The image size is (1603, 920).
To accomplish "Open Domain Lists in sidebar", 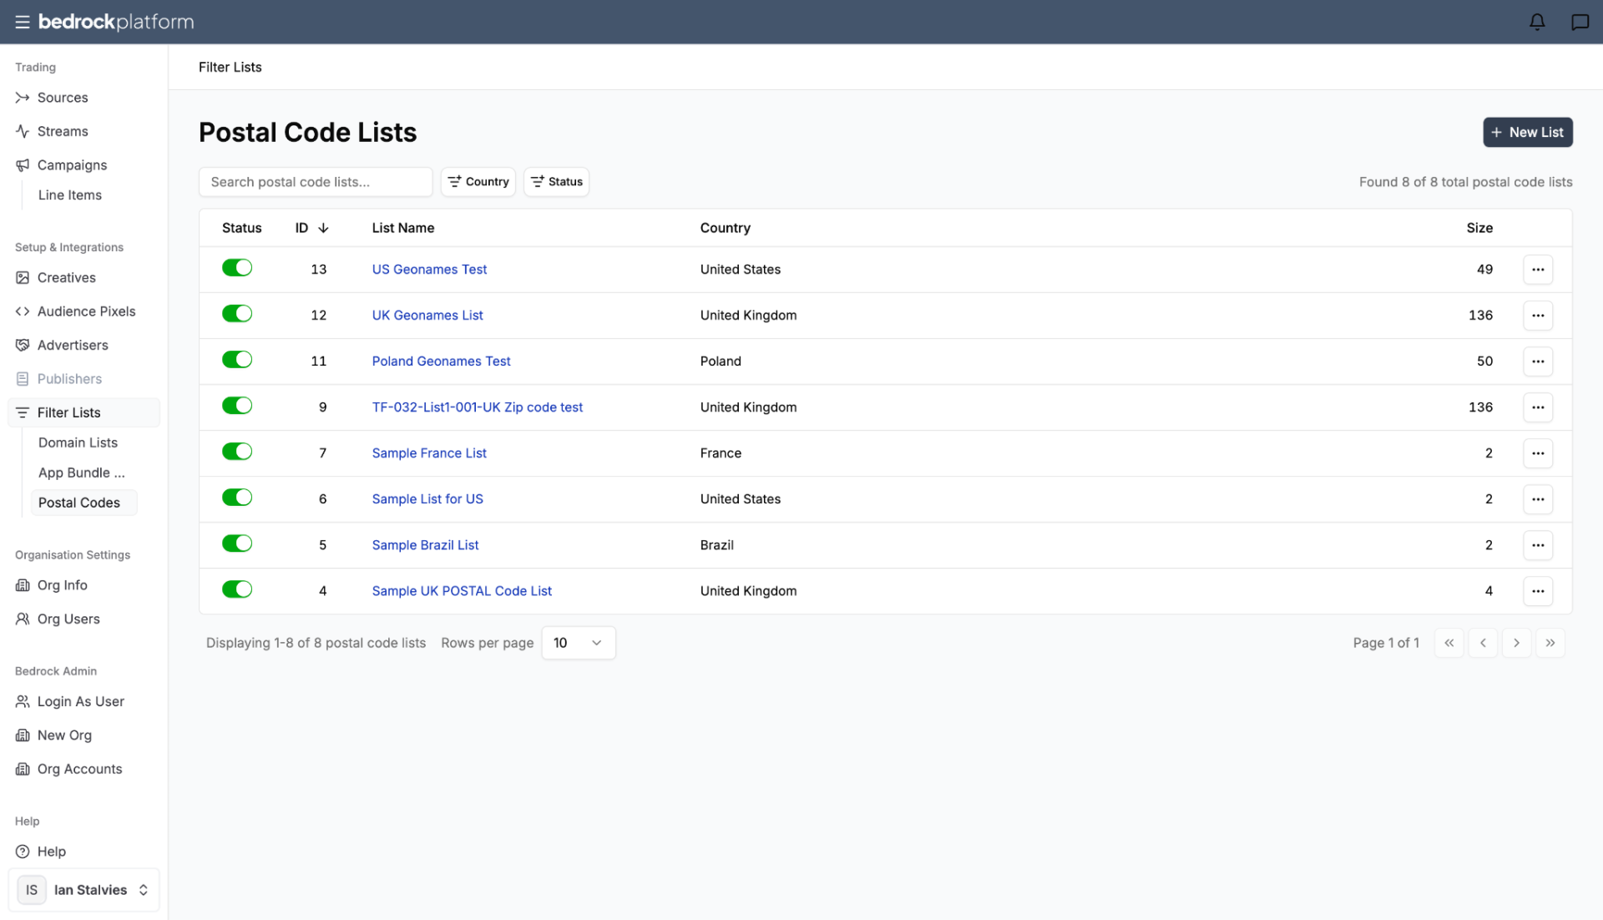I will [x=78, y=442].
